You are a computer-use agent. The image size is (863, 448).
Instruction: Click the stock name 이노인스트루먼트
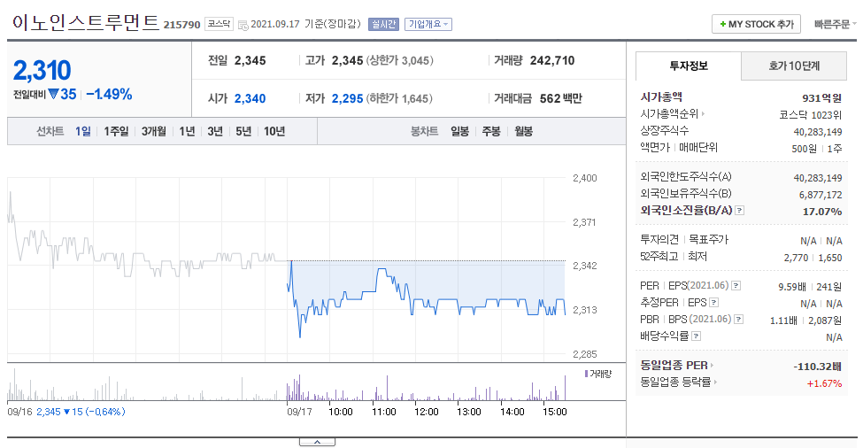point(85,22)
